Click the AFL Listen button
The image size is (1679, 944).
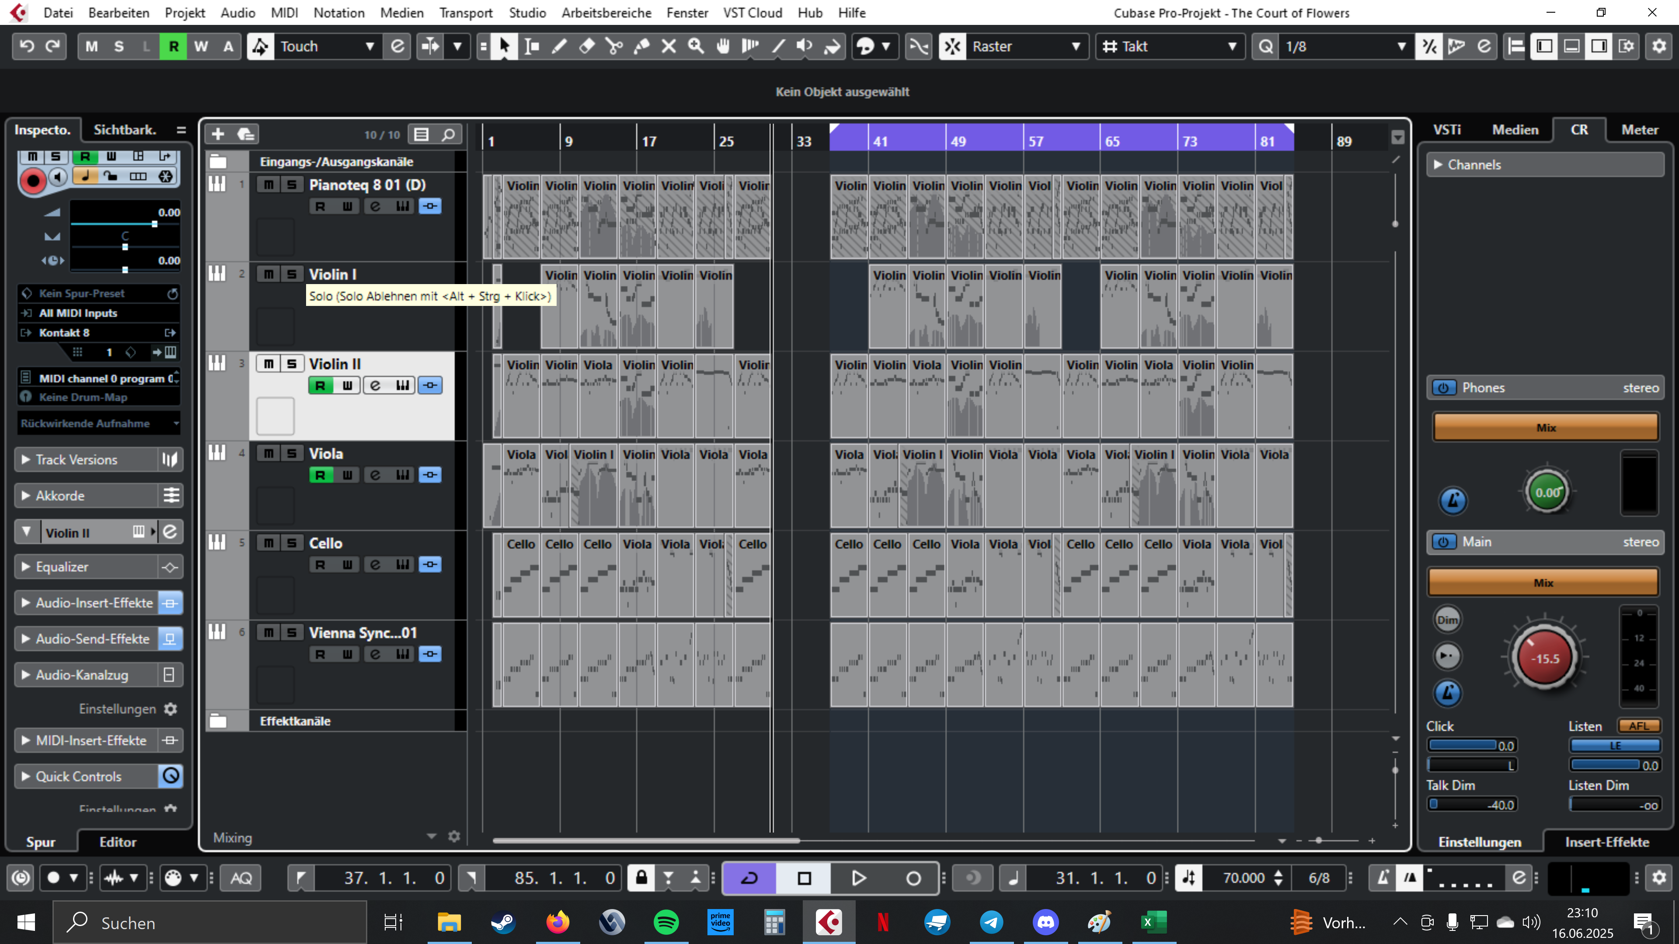(1639, 726)
